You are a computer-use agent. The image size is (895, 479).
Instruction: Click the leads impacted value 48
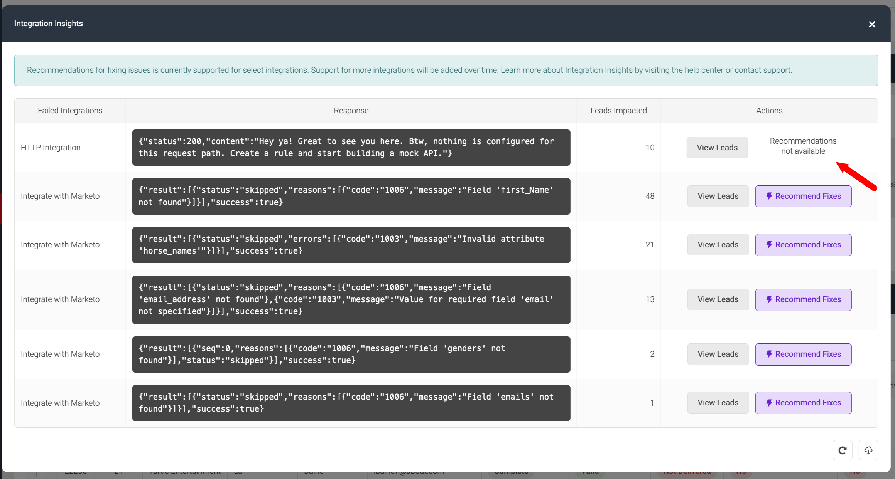(x=650, y=196)
